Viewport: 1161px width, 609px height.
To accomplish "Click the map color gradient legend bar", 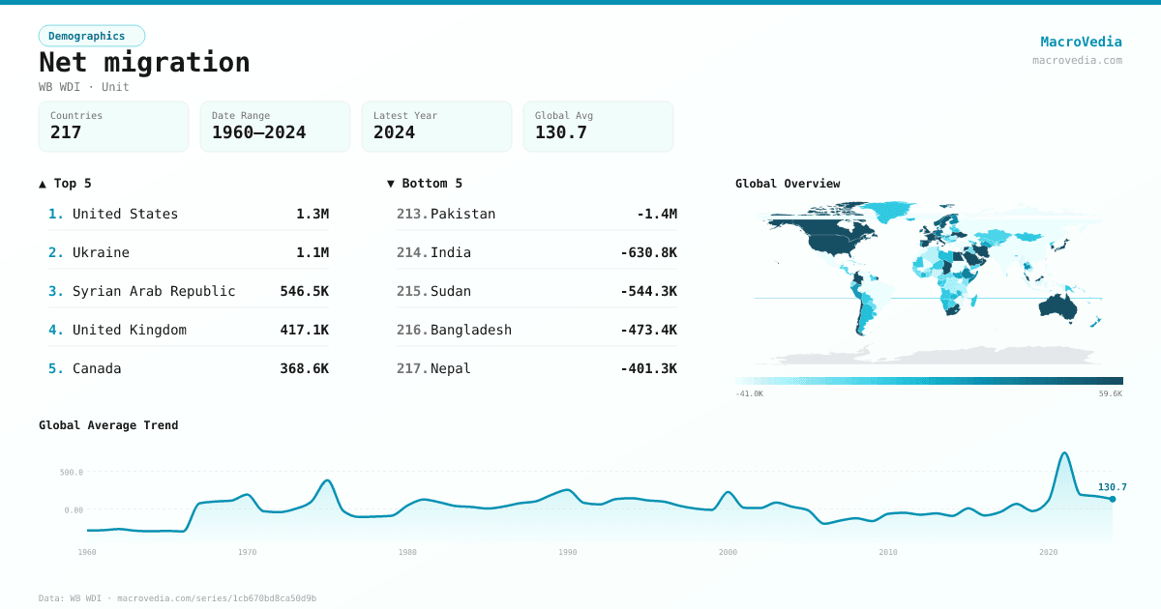I will tap(929, 381).
